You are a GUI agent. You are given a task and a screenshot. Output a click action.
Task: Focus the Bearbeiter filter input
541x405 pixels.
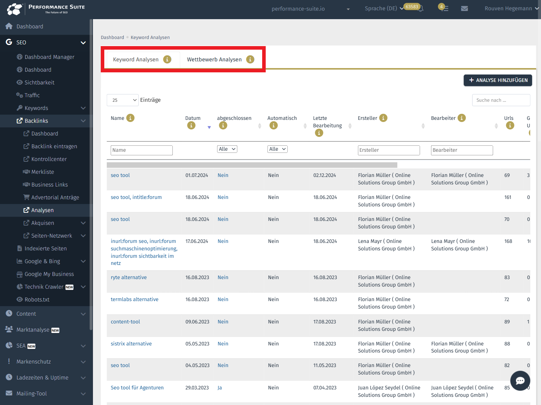[462, 150]
